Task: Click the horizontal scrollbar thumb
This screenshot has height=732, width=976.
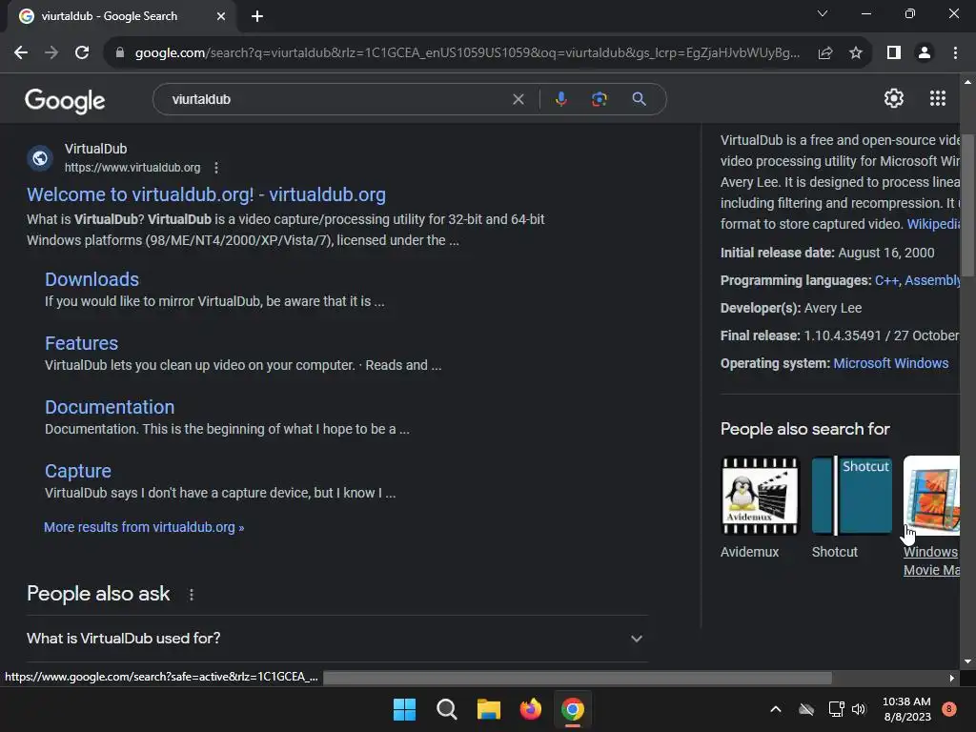Action: (x=577, y=678)
